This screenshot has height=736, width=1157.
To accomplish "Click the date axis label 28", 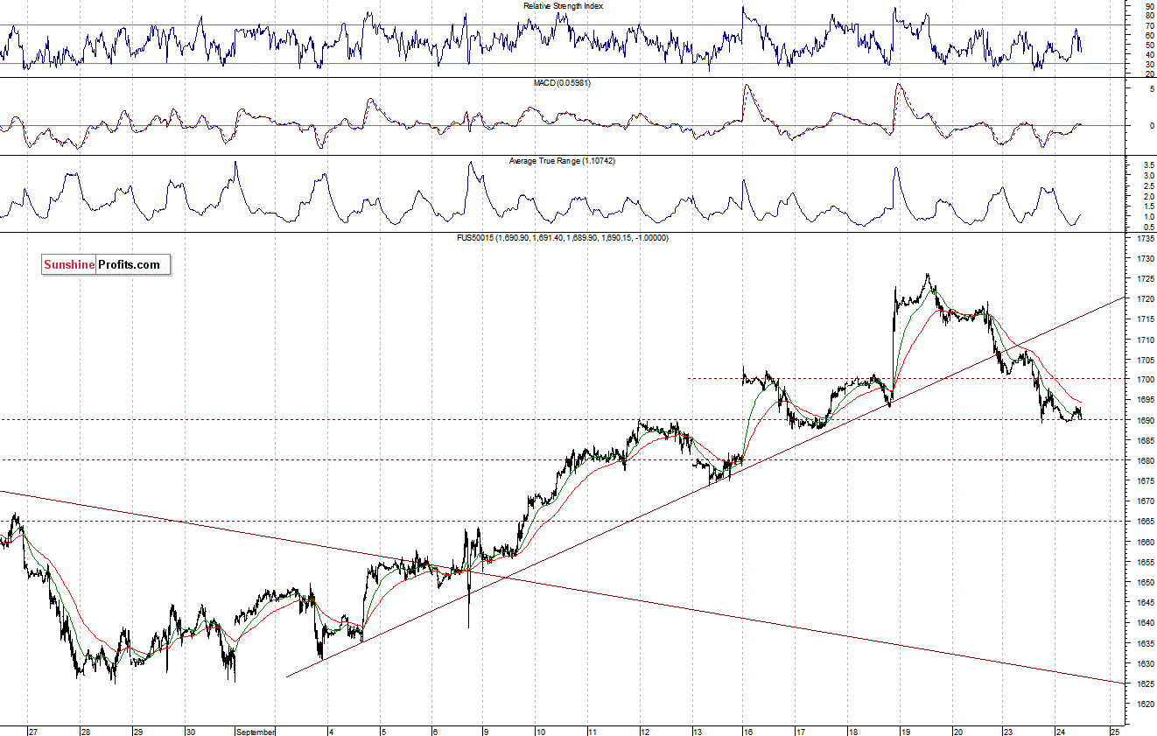I will coord(85,731).
